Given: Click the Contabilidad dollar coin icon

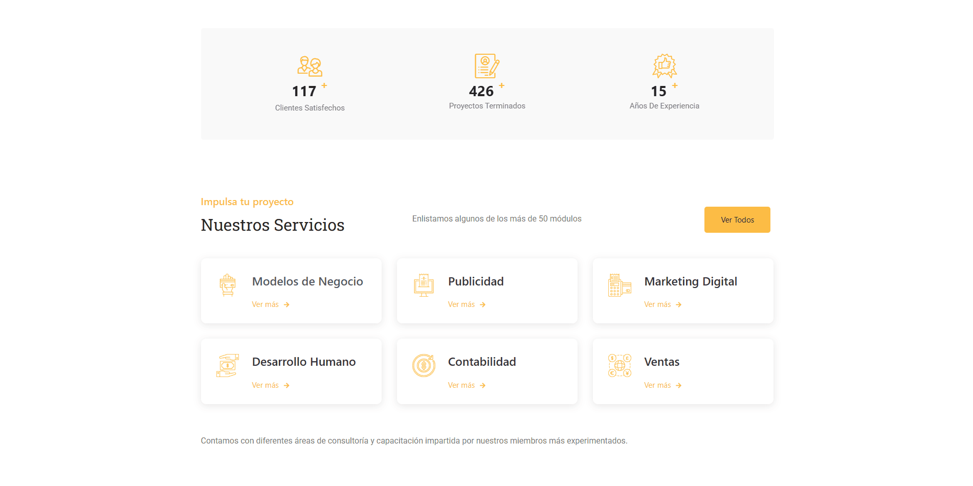Looking at the screenshot, I should coord(424,366).
